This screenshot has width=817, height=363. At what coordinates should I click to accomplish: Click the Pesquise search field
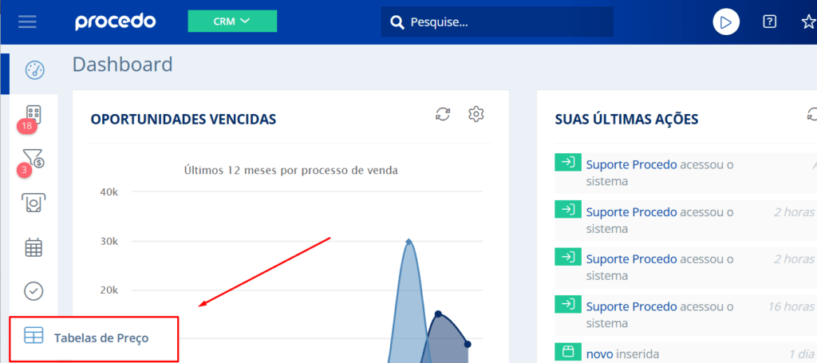pyautogui.click(x=497, y=22)
